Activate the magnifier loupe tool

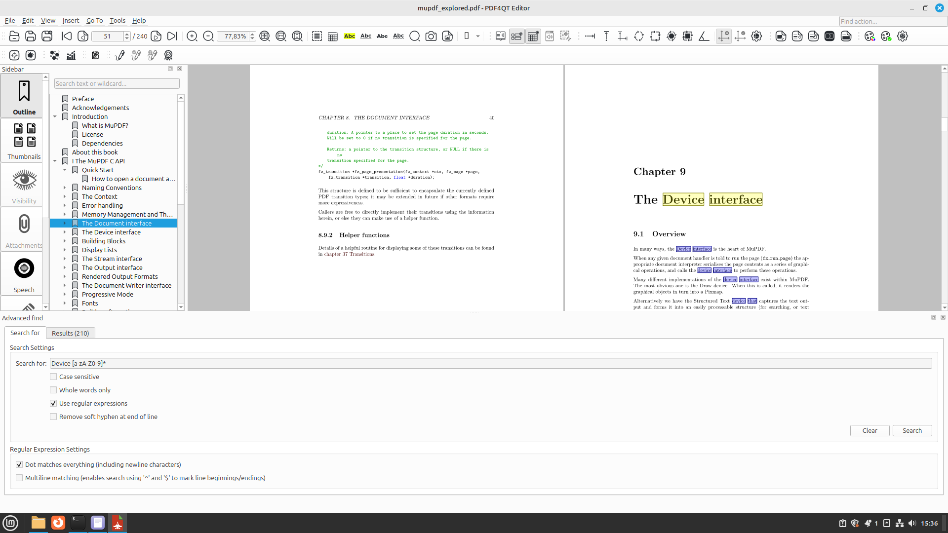[415, 36]
